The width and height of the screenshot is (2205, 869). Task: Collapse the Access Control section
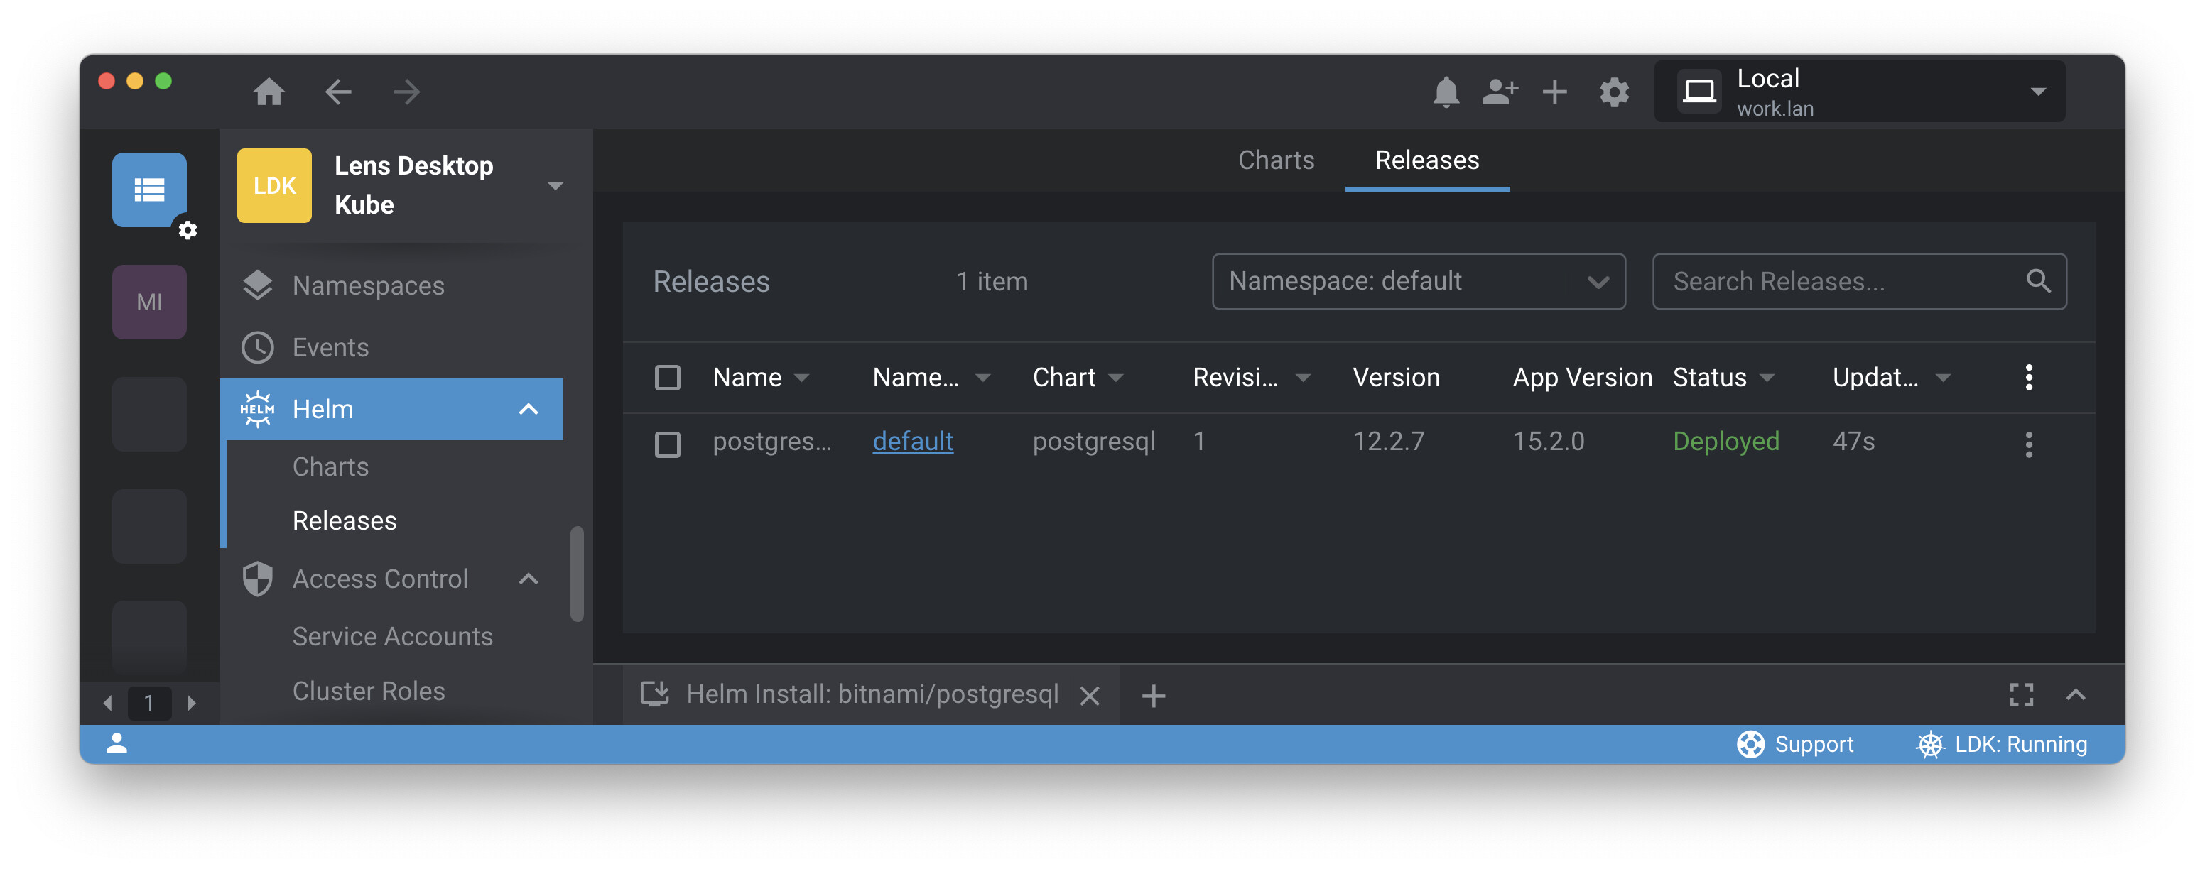(x=528, y=579)
